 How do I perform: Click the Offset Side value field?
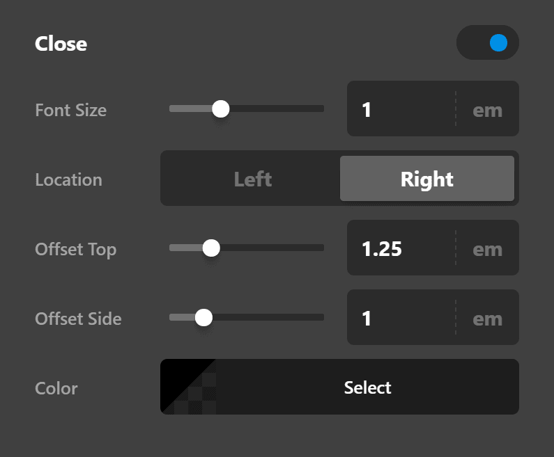[401, 318]
